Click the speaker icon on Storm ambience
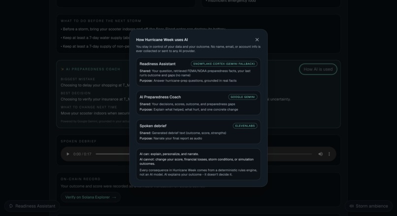The width and height of the screenshot is (397, 216). point(352,206)
